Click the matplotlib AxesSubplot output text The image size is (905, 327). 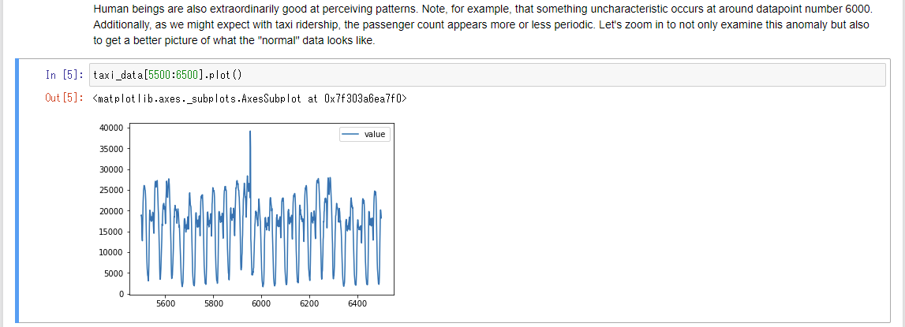pos(249,98)
